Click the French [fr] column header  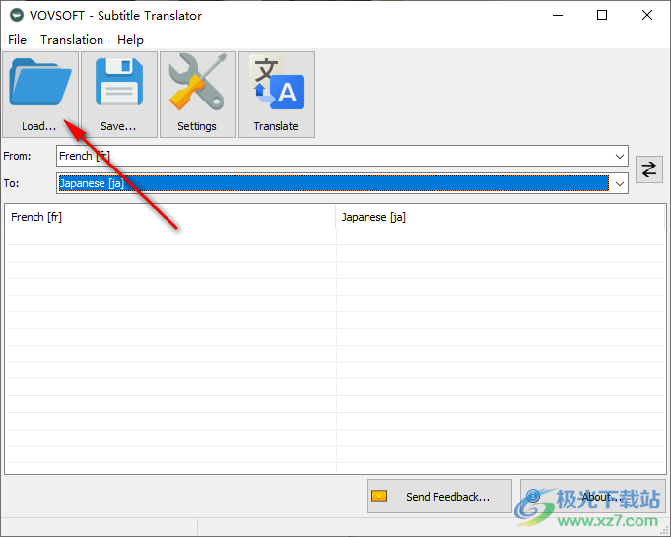pos(170,217)
